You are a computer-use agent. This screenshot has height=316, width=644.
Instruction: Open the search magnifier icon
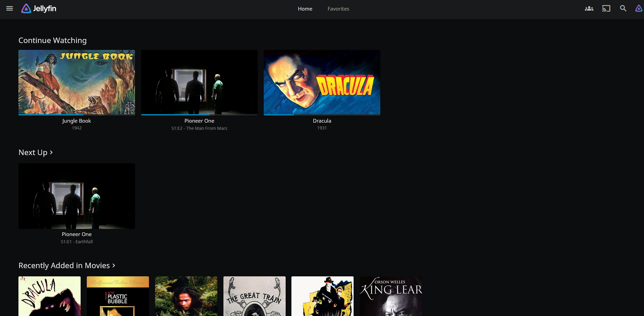pyautogui.click(x=623, y=9)
